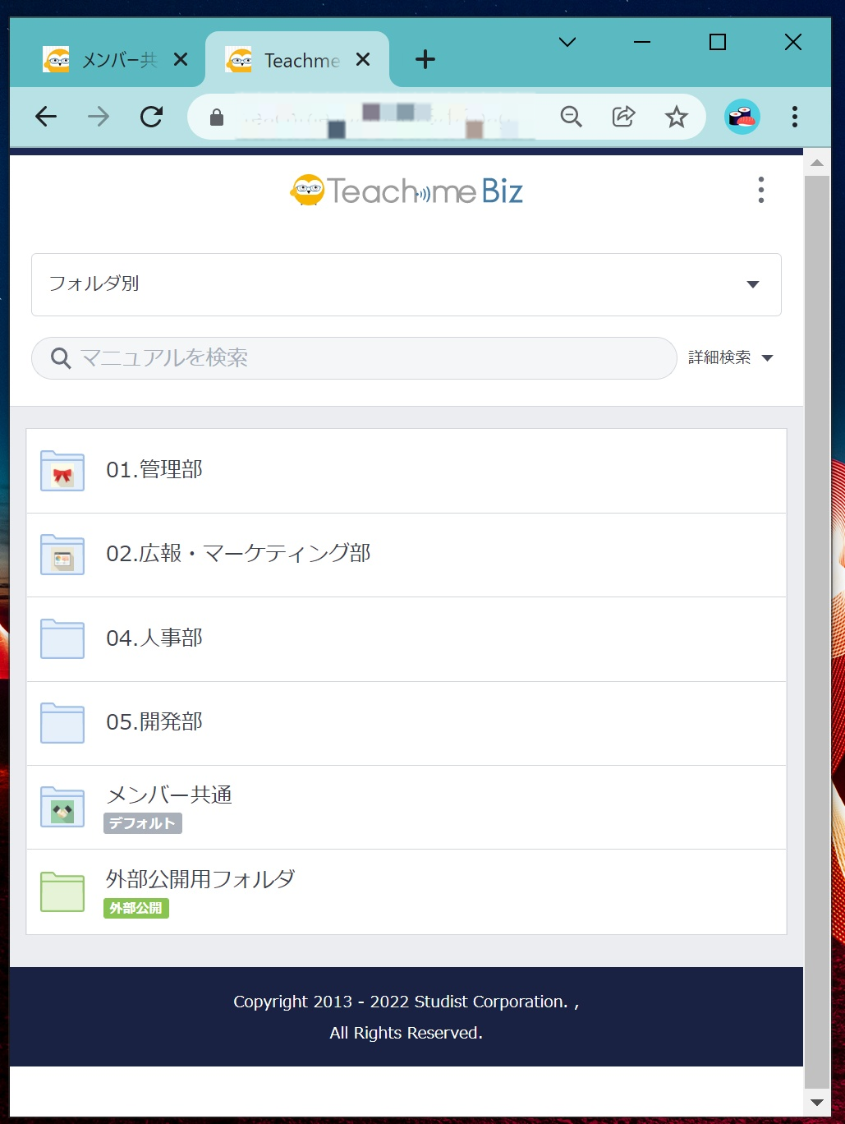The image size is (845, 1124).
Task: Open the 04.人事部 folder
Action: tap(154, 638)
